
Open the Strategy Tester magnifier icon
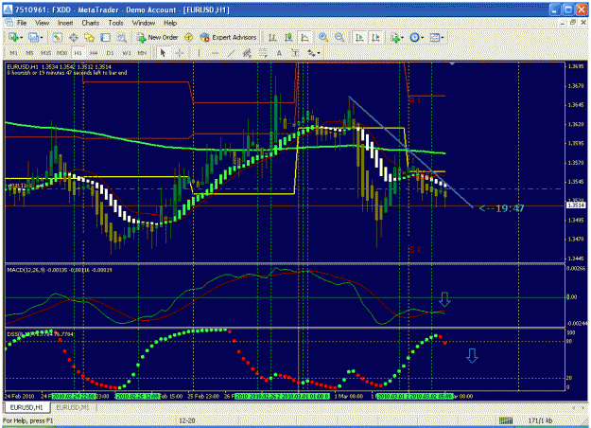pos(121,37)
